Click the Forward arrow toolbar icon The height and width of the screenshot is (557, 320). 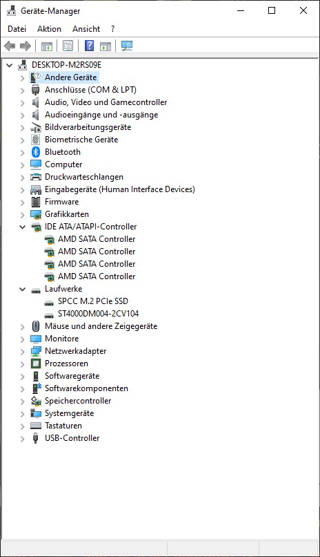click(x=26, y=46)
